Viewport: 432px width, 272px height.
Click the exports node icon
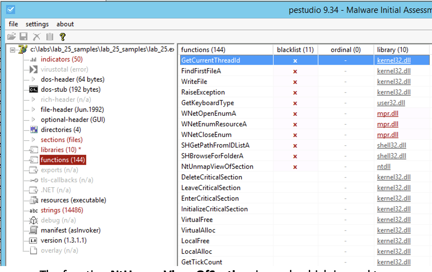point(34,170)
